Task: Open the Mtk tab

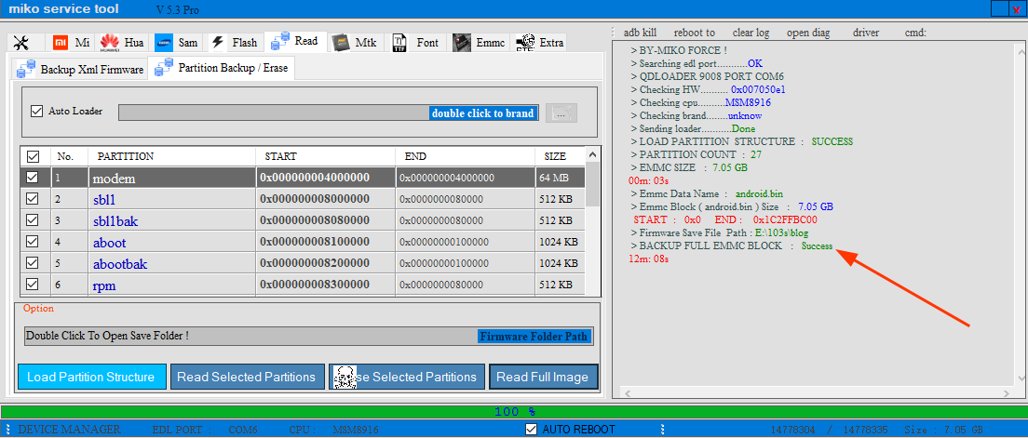Action: [x=355, y=43]
